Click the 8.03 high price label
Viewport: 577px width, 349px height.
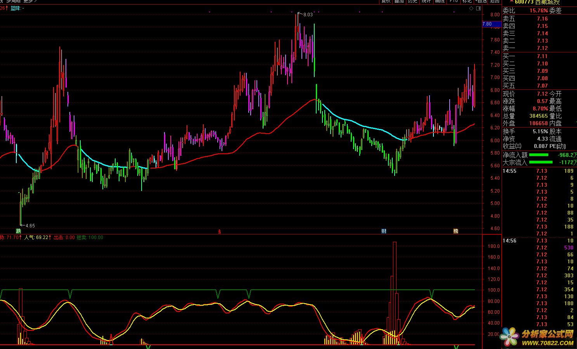point(308,15)
